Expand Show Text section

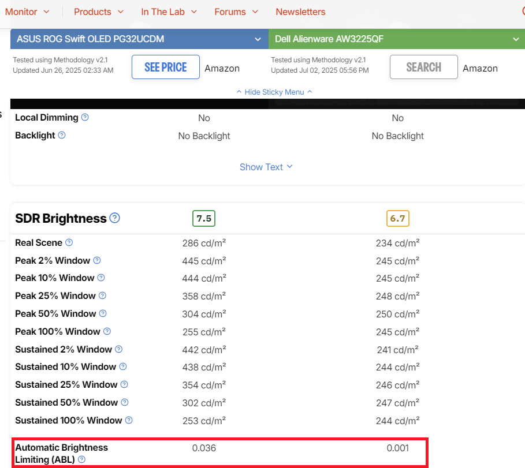click(x=266, y=167)
